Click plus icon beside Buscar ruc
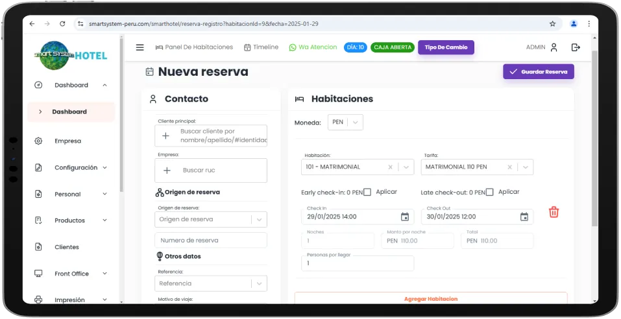 167,171
